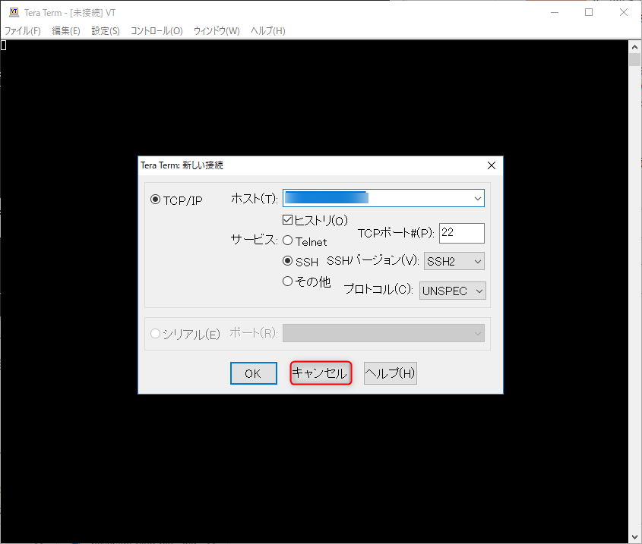Open the ウィンドウ(W) menu
This screenshot has height=544, width=642.
[217, 31]
